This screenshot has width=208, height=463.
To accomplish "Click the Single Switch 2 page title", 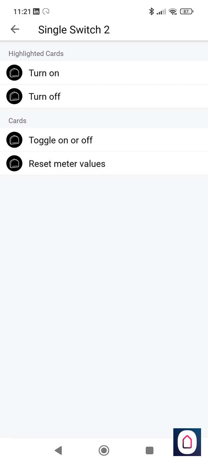I will click(74, 30).
